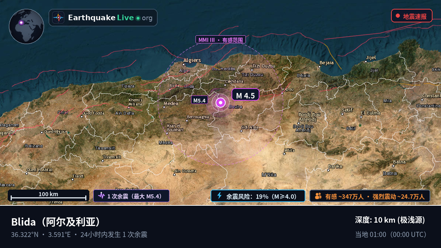Open the 地震速报 alert button
Screen dimensions: 441x248
pos(412,16)
